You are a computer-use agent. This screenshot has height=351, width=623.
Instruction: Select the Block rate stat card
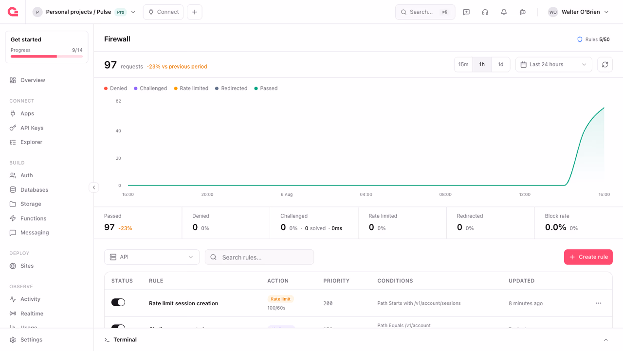coord(579,223)
